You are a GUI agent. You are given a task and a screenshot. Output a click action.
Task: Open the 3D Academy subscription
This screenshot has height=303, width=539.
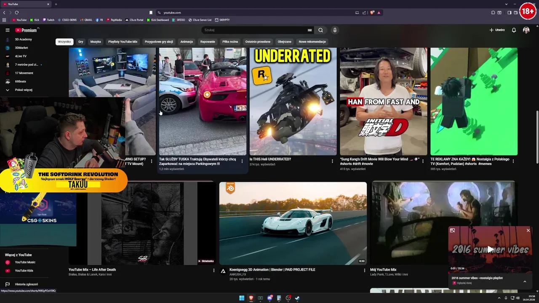click(24, 39)
